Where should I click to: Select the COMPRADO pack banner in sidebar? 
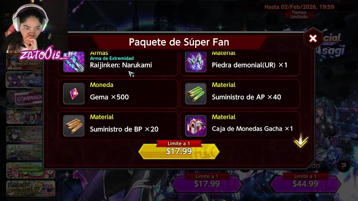click(x=24, y=98)
